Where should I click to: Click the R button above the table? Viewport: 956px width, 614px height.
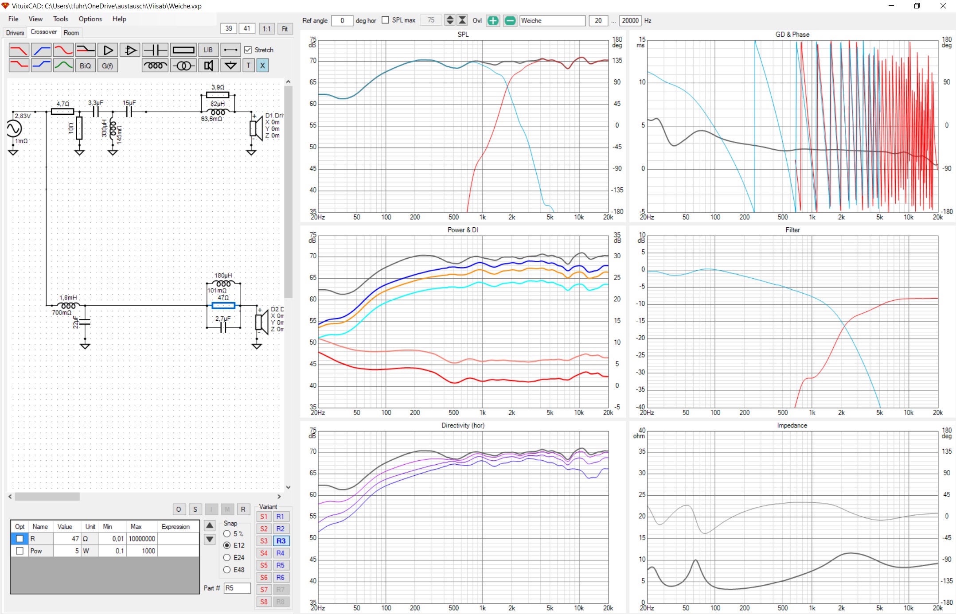[x=243, y=509]
